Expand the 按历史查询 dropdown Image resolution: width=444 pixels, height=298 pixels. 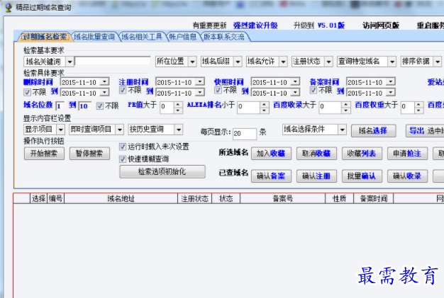[x=179, y=130]
